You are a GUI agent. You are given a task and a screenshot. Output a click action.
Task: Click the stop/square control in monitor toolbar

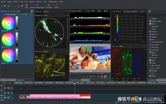coord(99,76)
